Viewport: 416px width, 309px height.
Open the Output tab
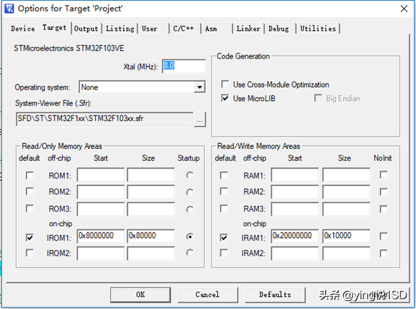tap(86, 29)
